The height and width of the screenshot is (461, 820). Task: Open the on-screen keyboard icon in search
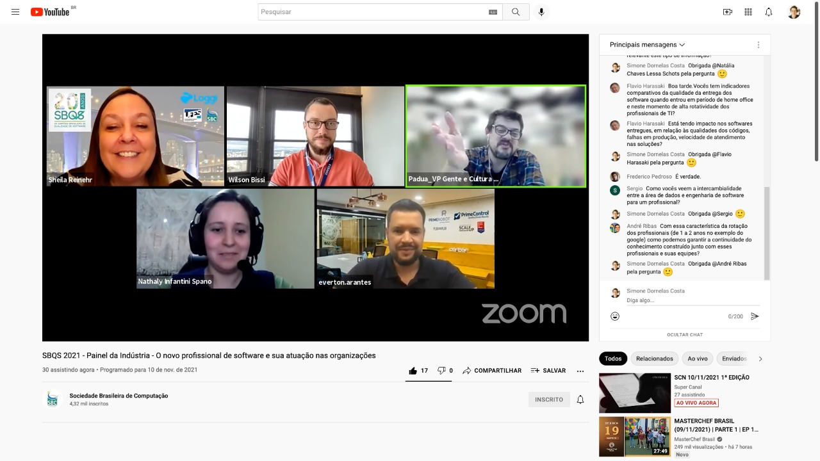pos(493,12)
